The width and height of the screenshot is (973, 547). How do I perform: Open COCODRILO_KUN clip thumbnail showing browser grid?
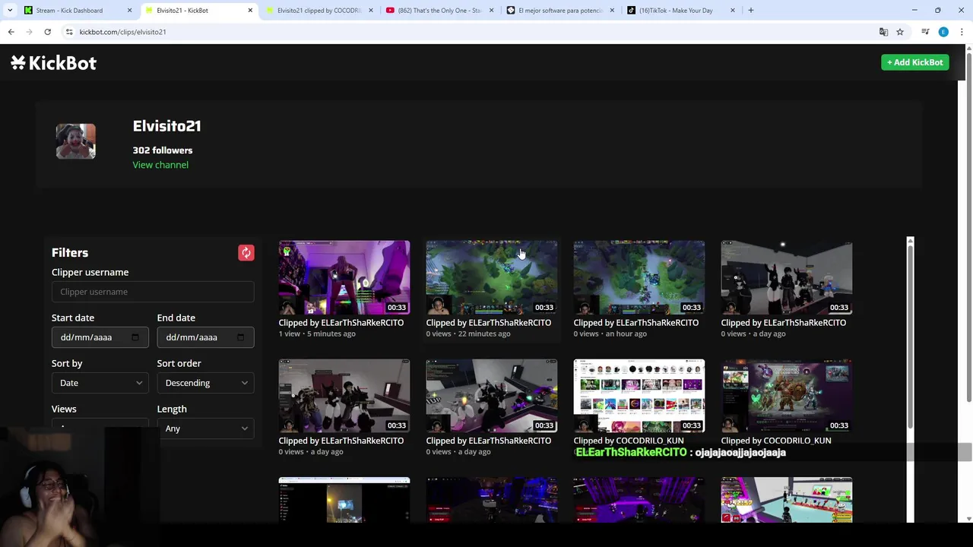coord(639,396)
